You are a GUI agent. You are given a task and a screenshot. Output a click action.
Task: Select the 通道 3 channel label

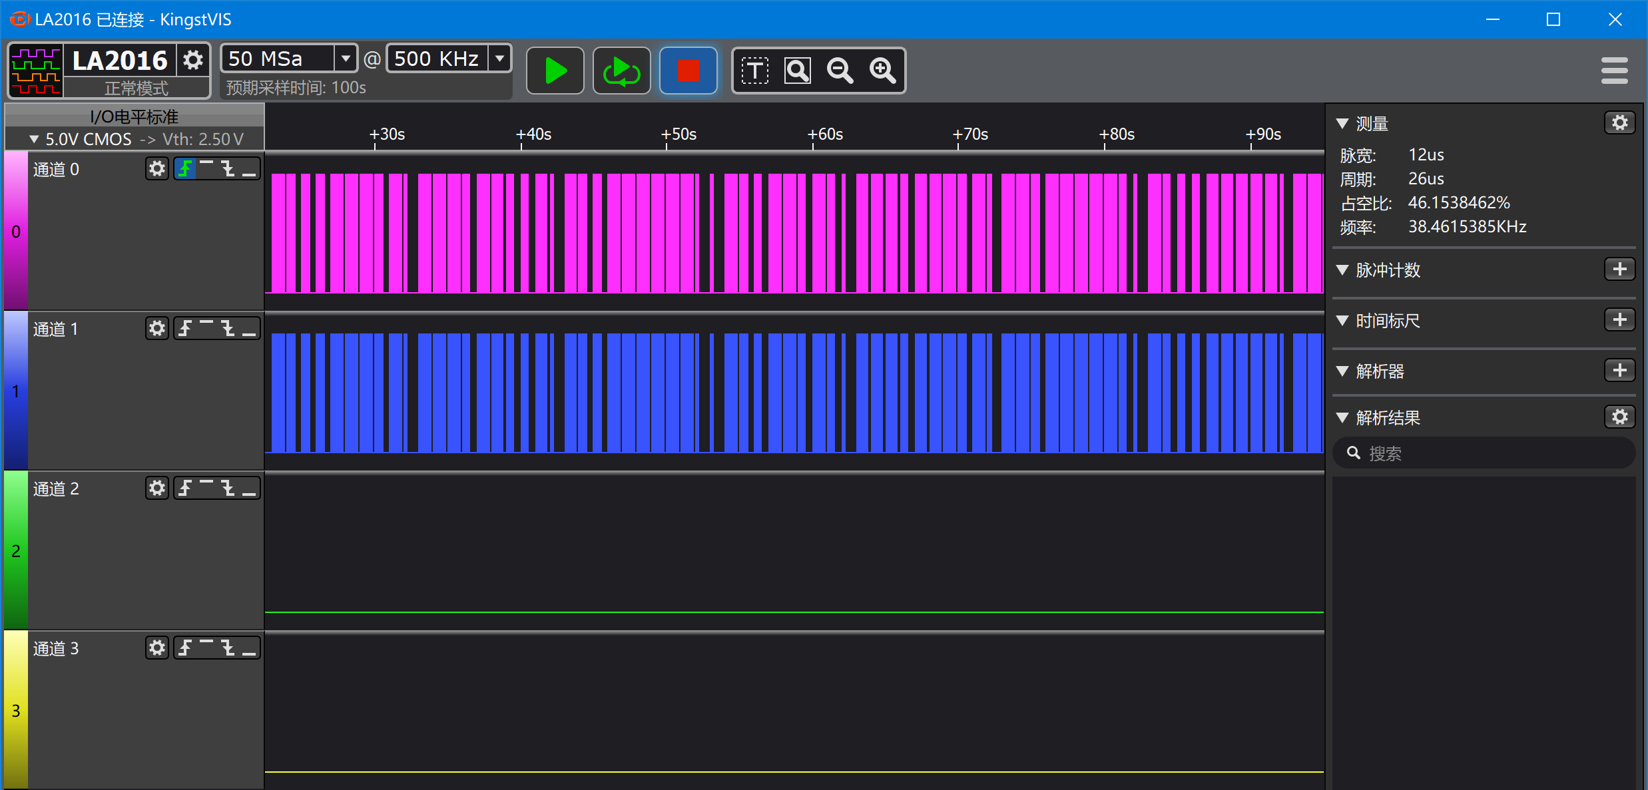pyautogui.click(x=56, y=648)
